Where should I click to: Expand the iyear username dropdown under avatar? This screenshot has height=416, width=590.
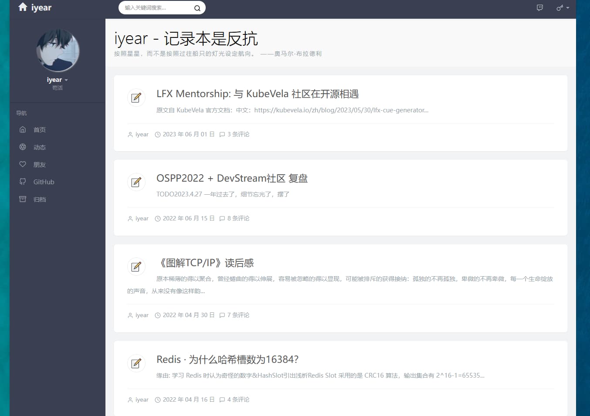click(57, 80)
